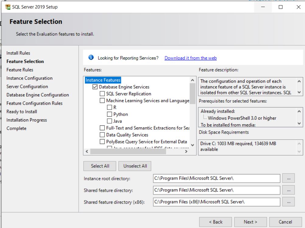Maximize the SQL Server 2019 Setup window
Viewport: 305px width, 228px height.
tap(281, 7)
